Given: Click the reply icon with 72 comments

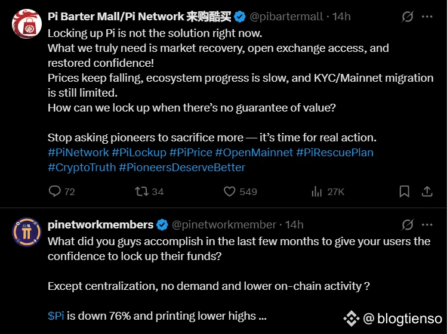Looking at the screenshot, I should tap(54, 191).
